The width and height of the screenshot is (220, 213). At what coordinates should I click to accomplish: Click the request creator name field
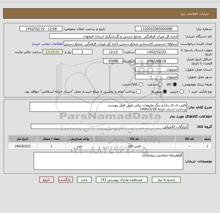(121, 43)
